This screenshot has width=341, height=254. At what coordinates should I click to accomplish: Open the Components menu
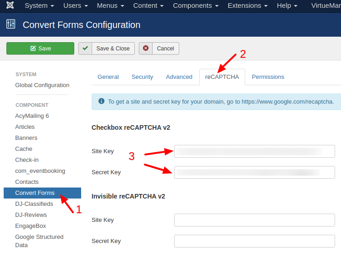(x=195, y=6)
